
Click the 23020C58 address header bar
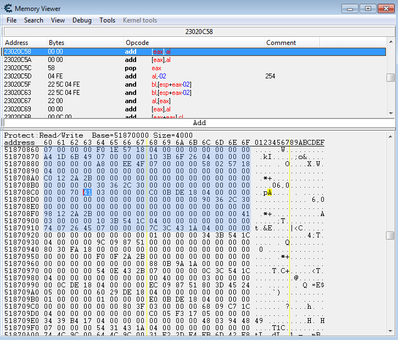[199, 32]
